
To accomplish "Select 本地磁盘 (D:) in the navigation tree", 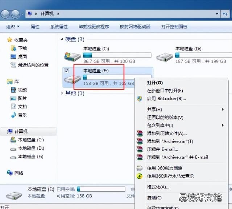I will [27, 148].
